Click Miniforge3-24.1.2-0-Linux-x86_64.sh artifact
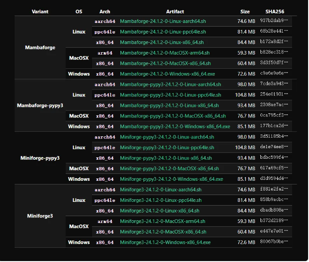Viewport: 309px width, 262px height. pos(160,211)
